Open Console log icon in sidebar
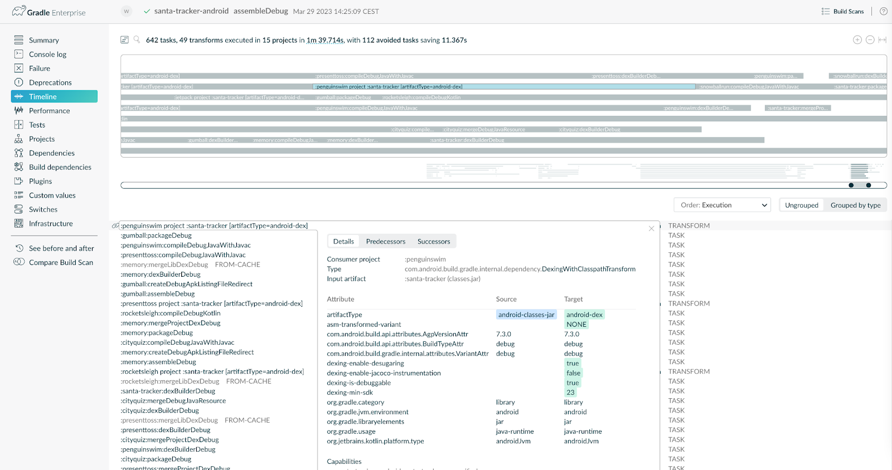 [19, 54]
